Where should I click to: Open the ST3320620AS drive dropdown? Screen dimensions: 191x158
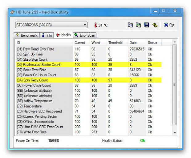(51, 25)
